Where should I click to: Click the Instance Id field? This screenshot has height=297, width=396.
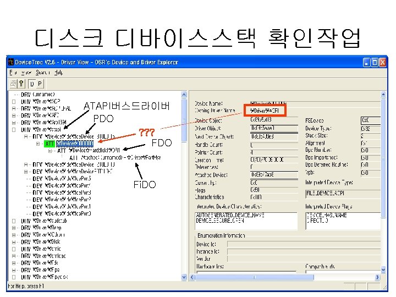coord(304,251)
